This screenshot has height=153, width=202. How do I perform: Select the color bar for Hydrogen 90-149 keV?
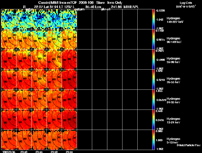coord(154,39)
